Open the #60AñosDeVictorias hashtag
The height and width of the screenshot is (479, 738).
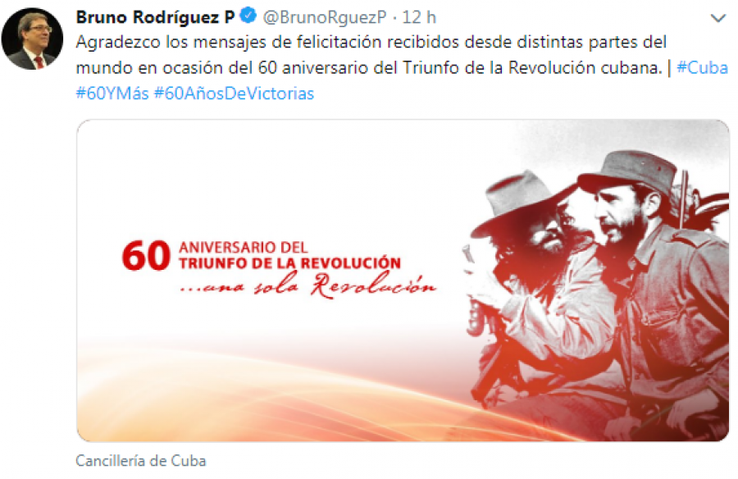pos(234,94)
